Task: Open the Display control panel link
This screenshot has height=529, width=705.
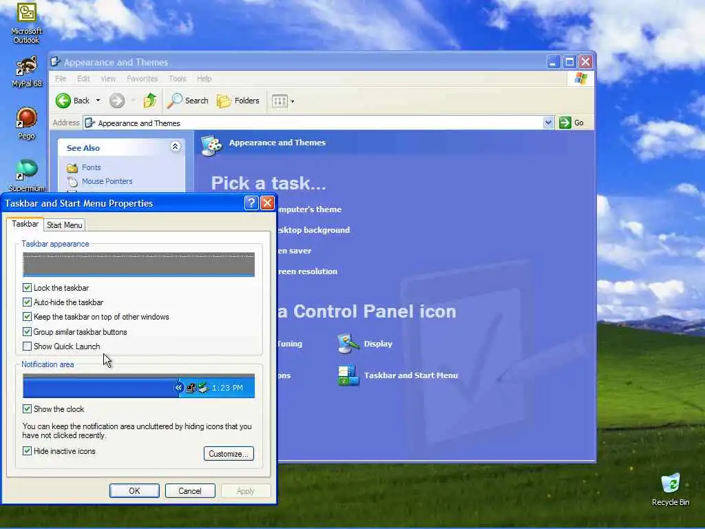Action: (x=378, y=344)
